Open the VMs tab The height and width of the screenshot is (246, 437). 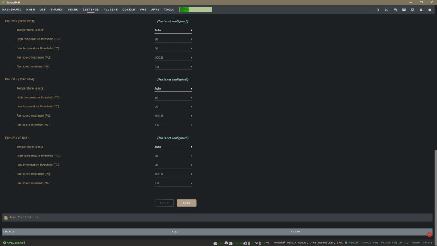click(143, 10)
